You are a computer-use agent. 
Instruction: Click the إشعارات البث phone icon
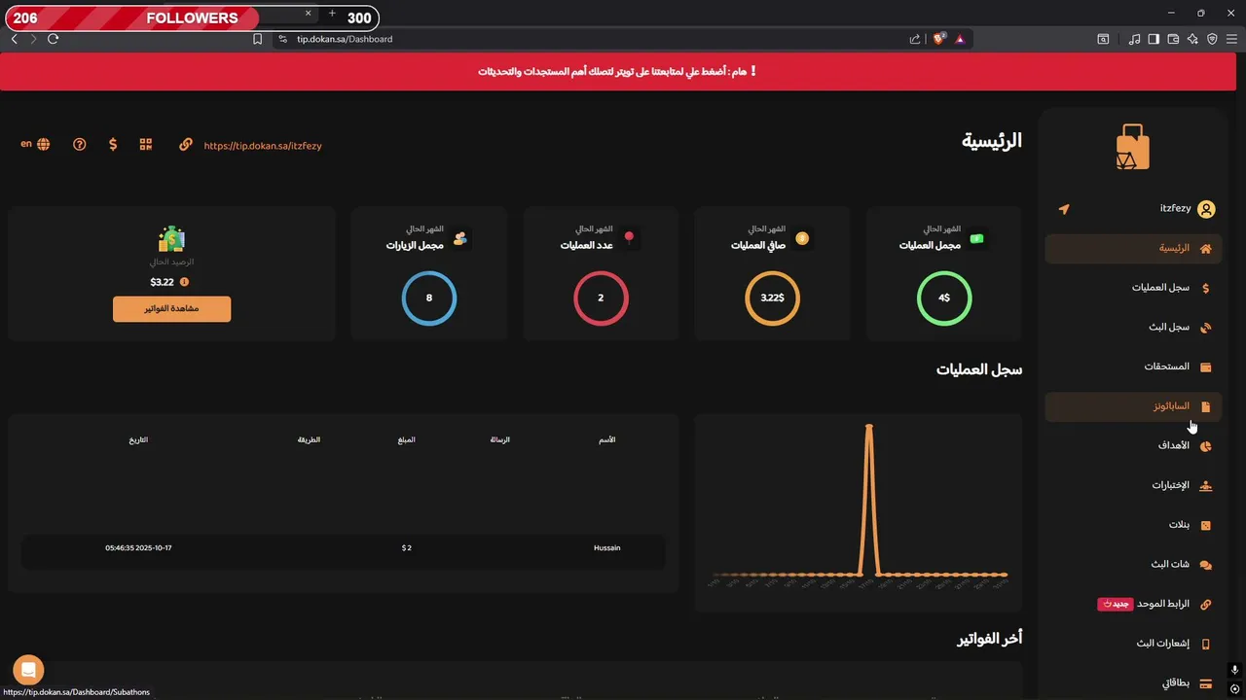click(x=1206, y=644)
